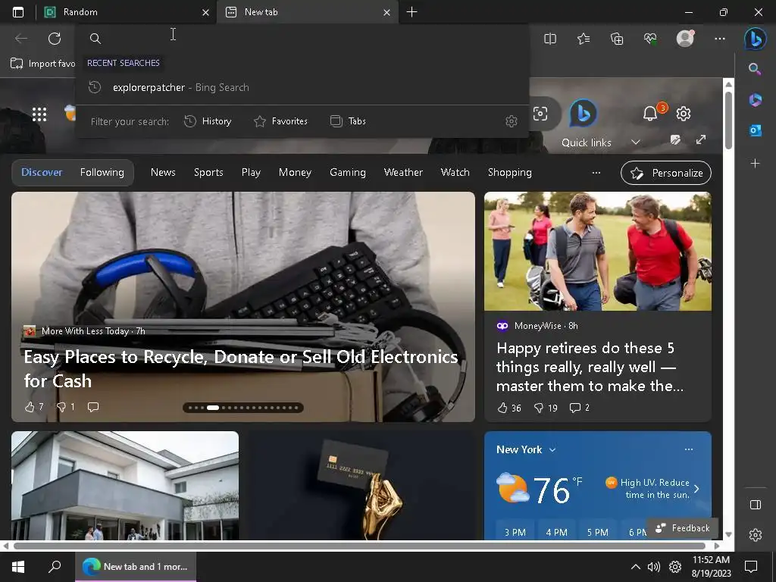Expand the Quick links chevron
This screenshot has height=582, width=776.
636,142
